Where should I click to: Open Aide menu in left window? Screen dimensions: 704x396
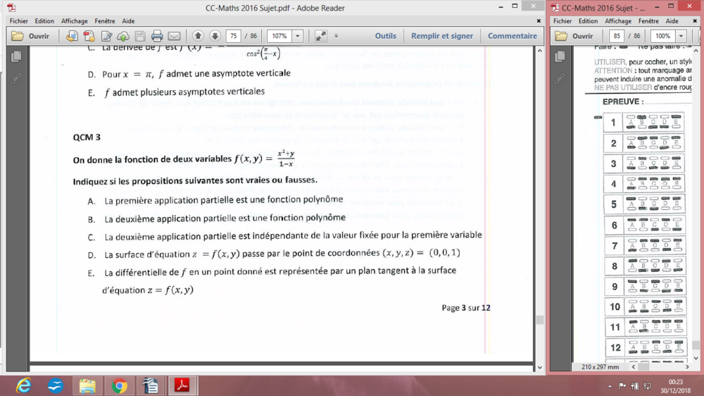pos(128,21)
